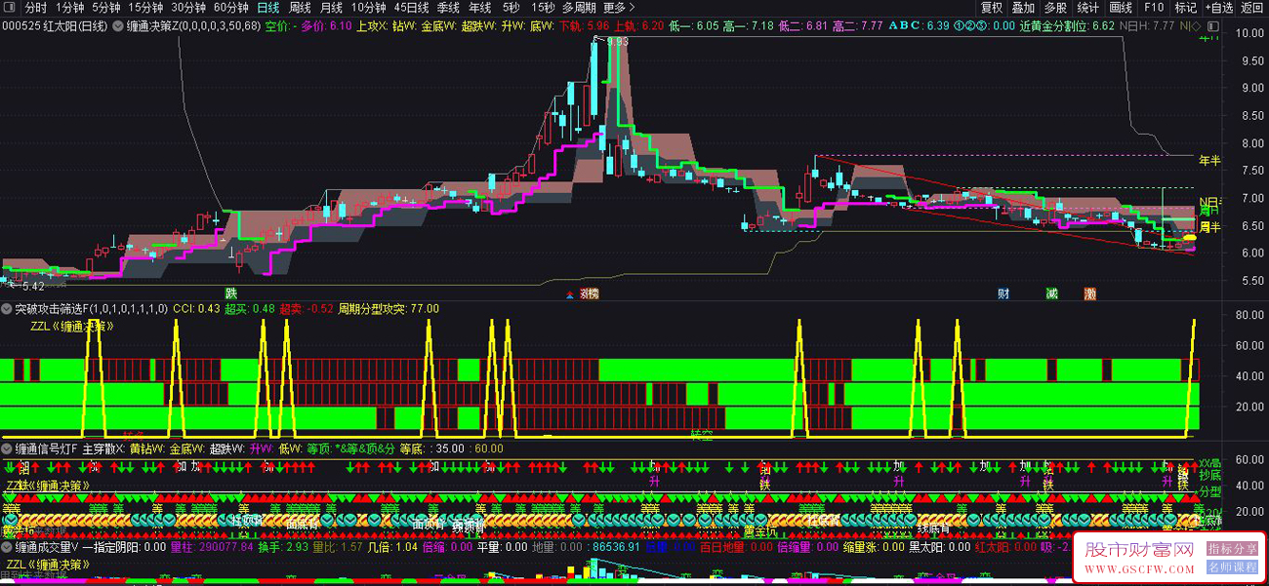
Task: Click stock title 000525 红太阳(日线)
Action: pyautogui.click(x=55, y=25)
